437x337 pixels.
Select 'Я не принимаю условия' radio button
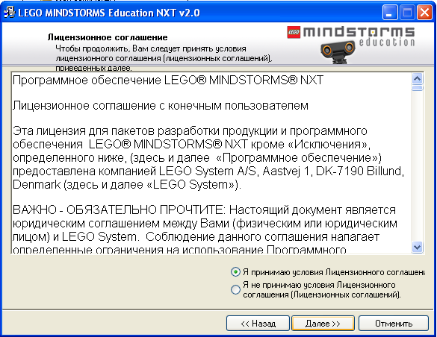(235, 289)
